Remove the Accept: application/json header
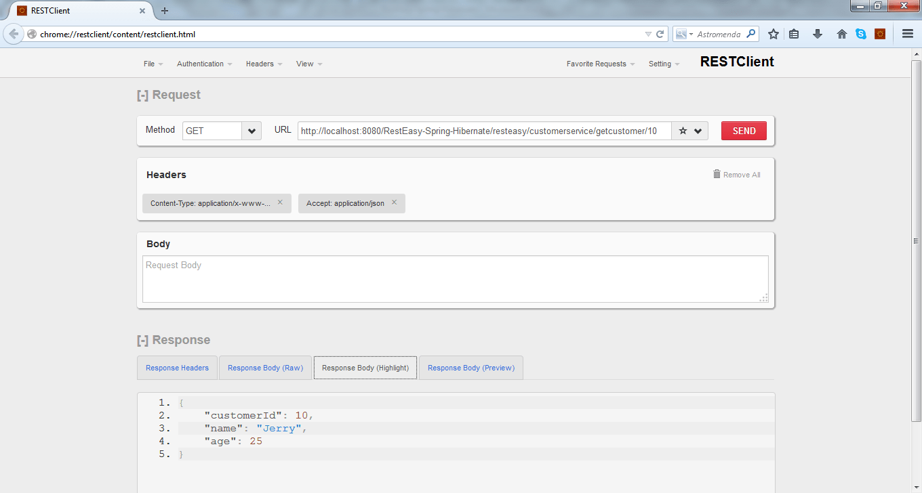The height and width of the screenshot is (493, 922). click(394, 202)
